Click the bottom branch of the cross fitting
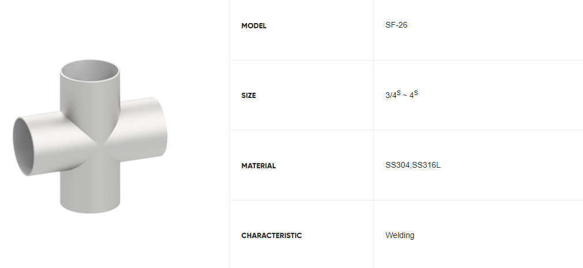 91,193
